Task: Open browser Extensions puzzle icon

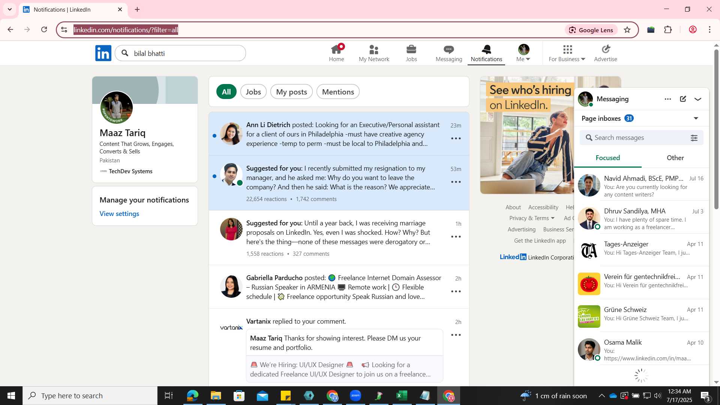Action: point(668,30)
